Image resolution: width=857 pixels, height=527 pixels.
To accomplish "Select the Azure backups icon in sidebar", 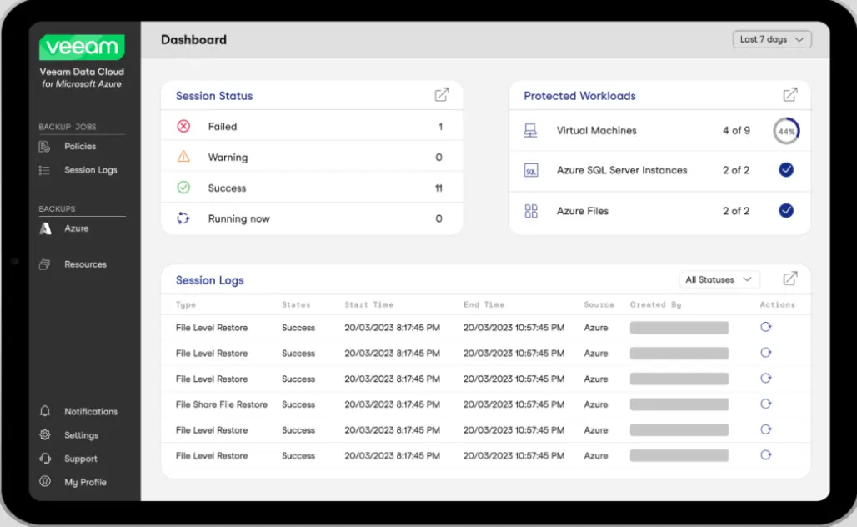I will pyautogui.click(x=45, y=228).
